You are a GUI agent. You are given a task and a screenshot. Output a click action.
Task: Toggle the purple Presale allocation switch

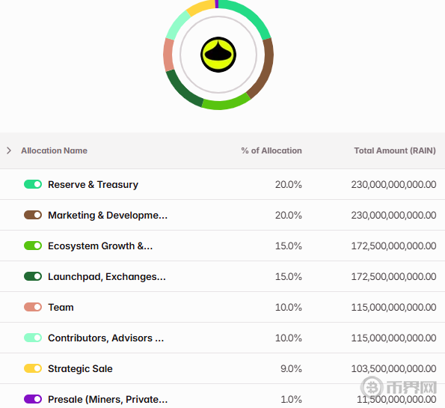pyautogui.click(x=33, y=399)
